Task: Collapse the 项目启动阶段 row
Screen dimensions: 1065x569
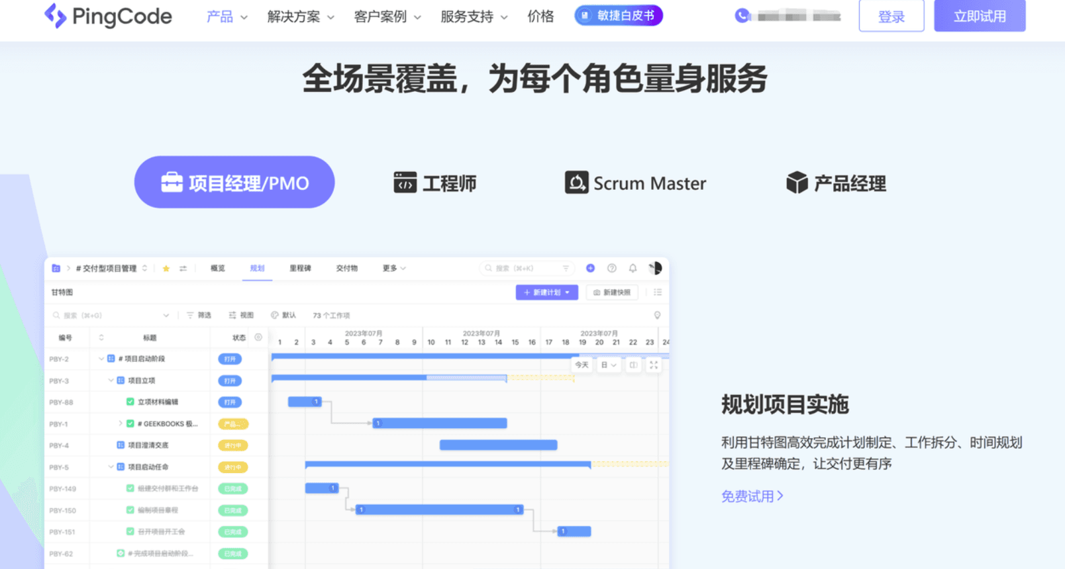Action: (101, 359)
